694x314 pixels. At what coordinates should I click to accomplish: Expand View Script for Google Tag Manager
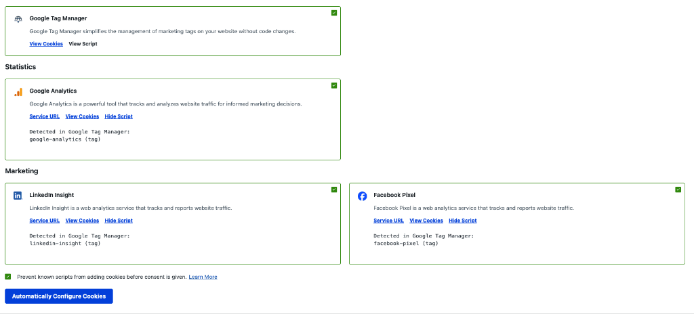tap(83, 44)
